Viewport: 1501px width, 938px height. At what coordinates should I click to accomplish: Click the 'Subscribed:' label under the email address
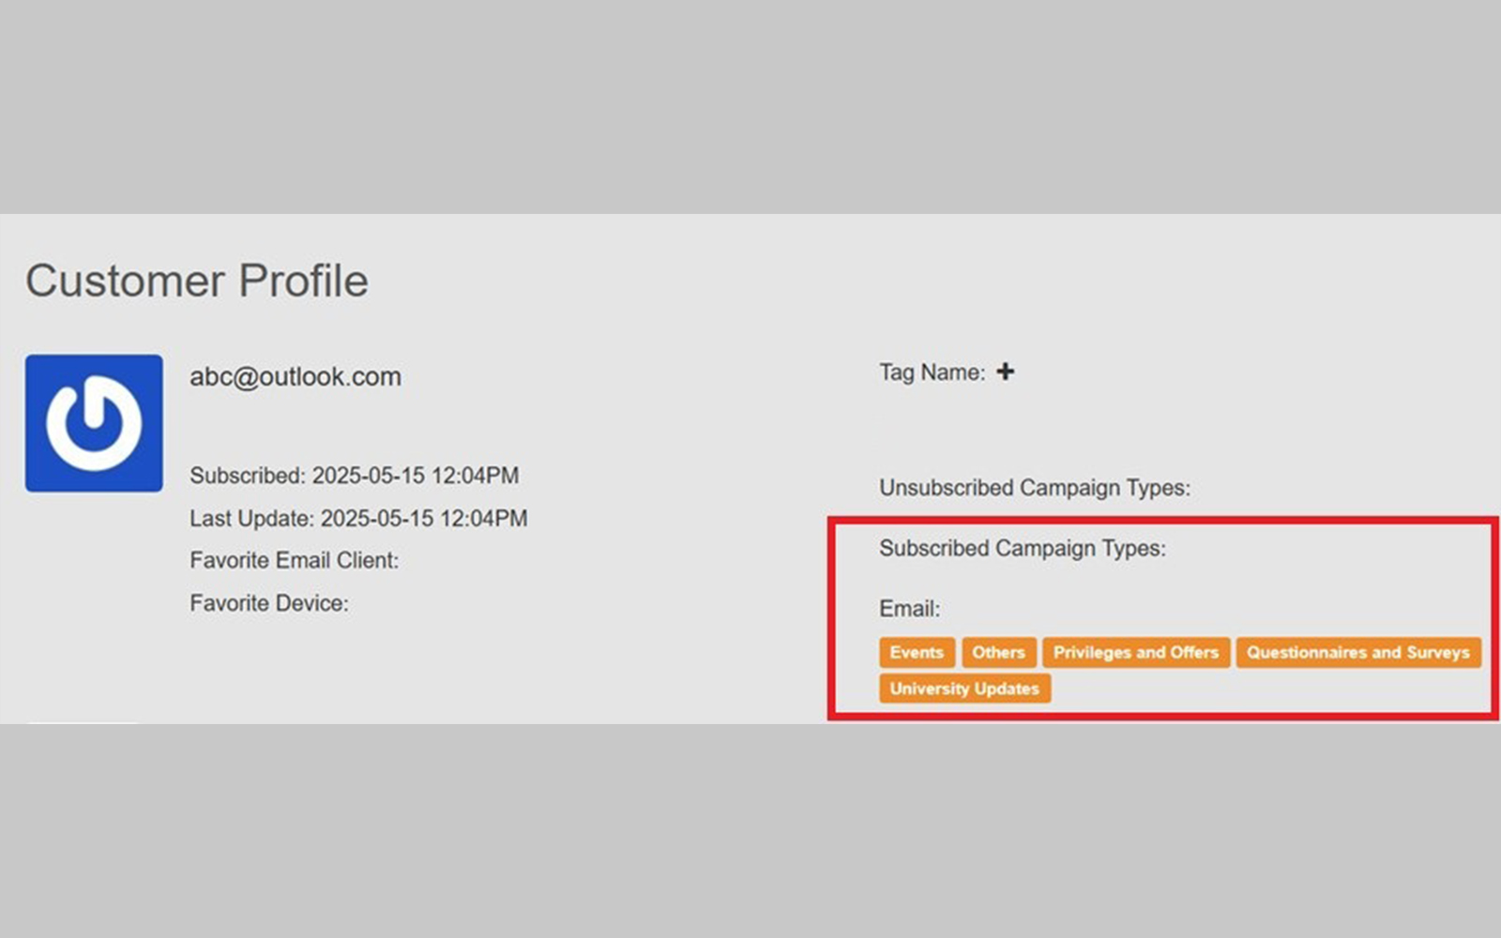tap(248, 476)
